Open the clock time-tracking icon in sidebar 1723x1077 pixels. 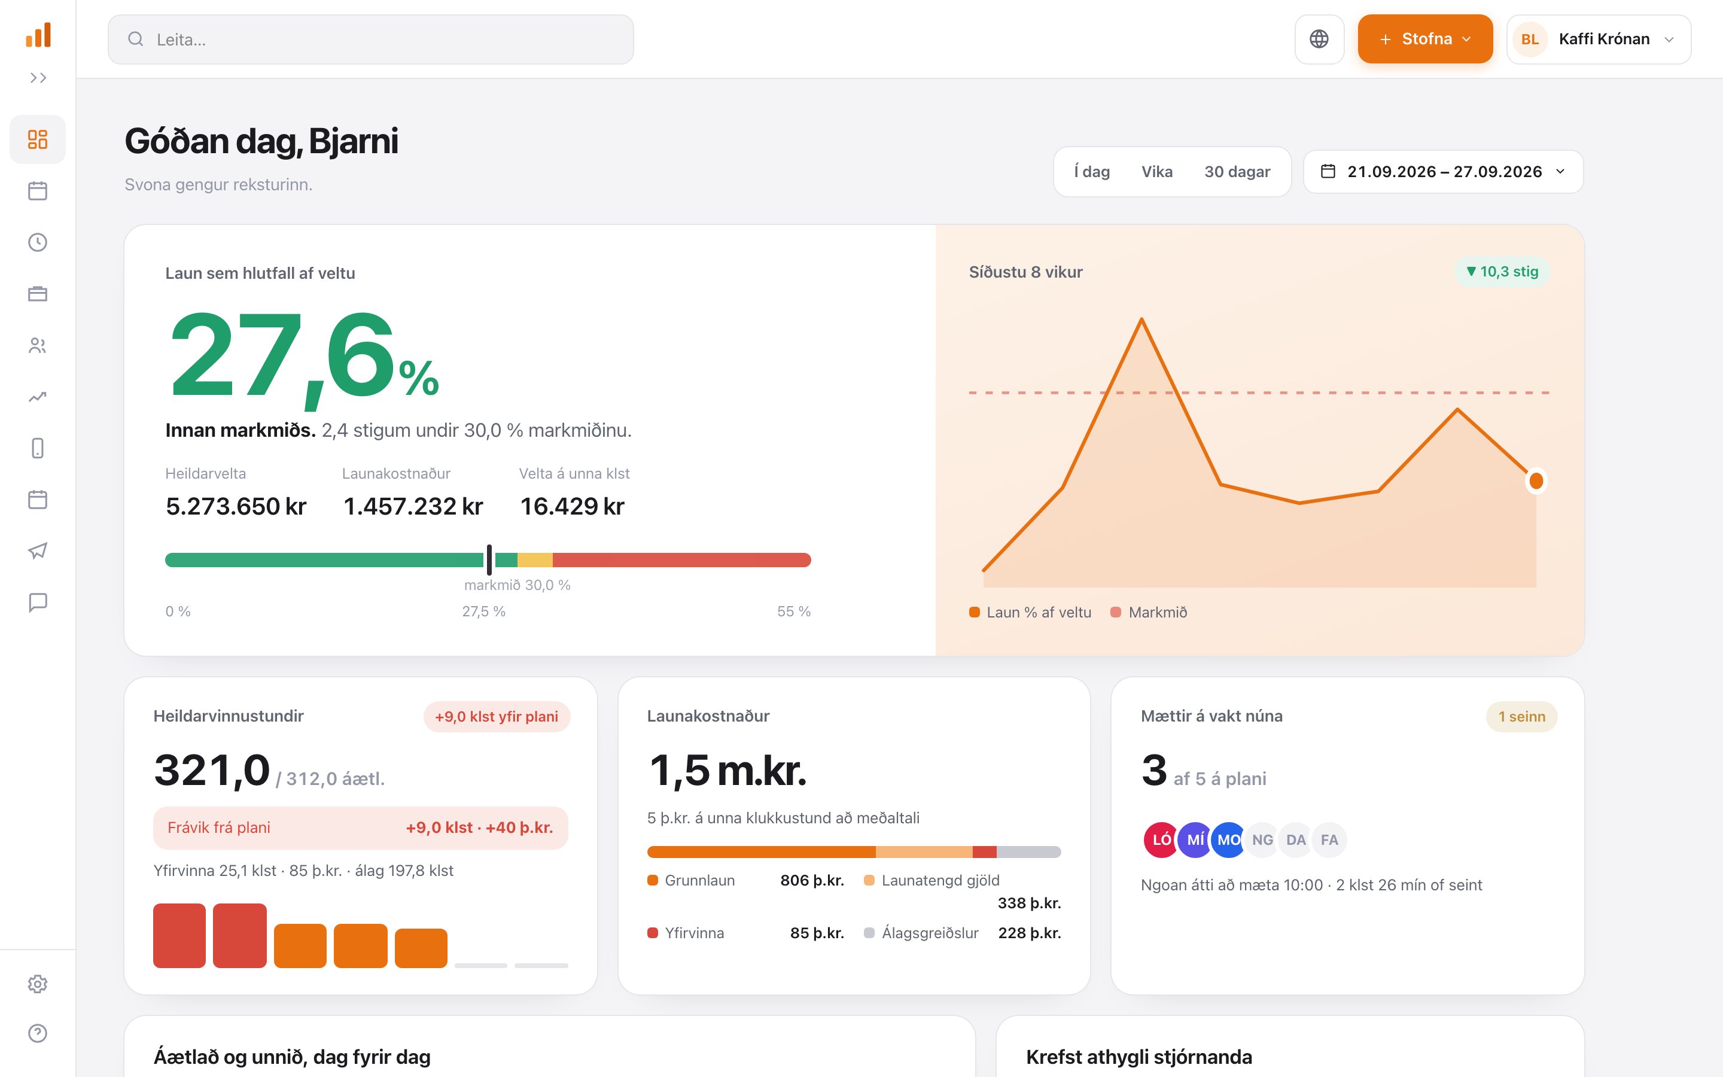point(38,242)
